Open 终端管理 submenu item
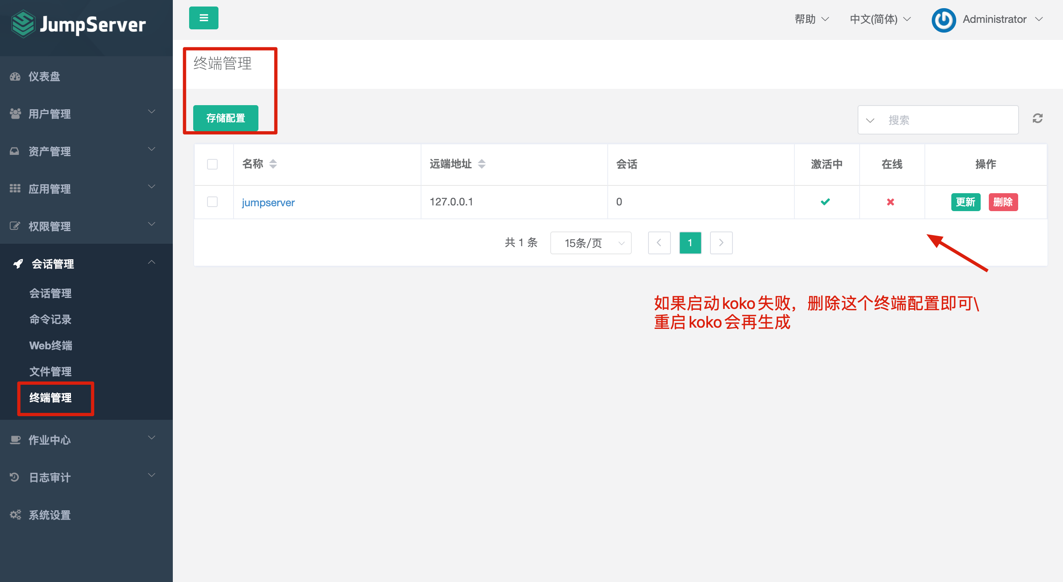 (x=51, y=397)
